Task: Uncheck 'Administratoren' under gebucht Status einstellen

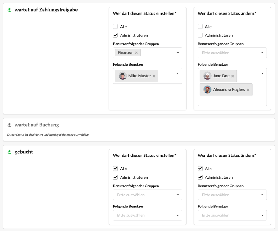Action: click(116, 177)
